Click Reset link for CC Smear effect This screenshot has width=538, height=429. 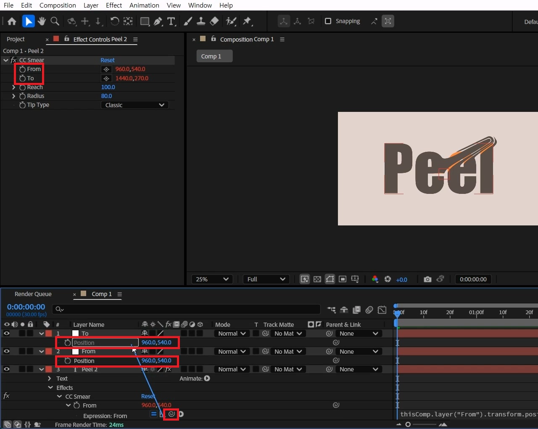tap(108, 60)
